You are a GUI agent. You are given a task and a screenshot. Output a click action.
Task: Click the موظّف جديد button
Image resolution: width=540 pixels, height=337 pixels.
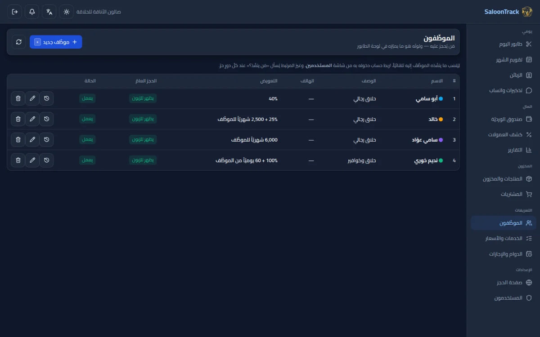pyautogui.click(x=56, y=42)
